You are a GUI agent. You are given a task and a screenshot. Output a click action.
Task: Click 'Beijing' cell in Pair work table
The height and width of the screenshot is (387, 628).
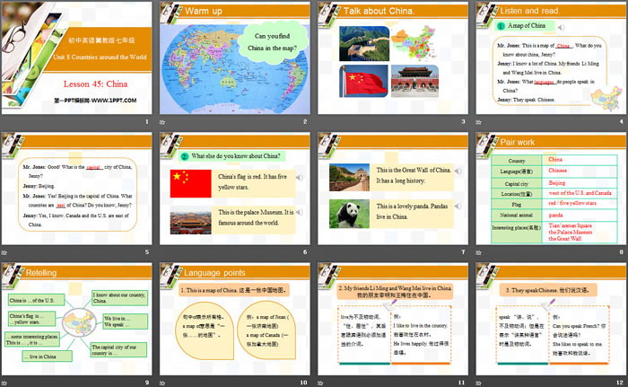click(x=580, y=183)
